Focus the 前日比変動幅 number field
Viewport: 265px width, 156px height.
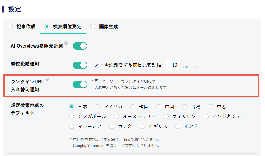click(173, 65)
